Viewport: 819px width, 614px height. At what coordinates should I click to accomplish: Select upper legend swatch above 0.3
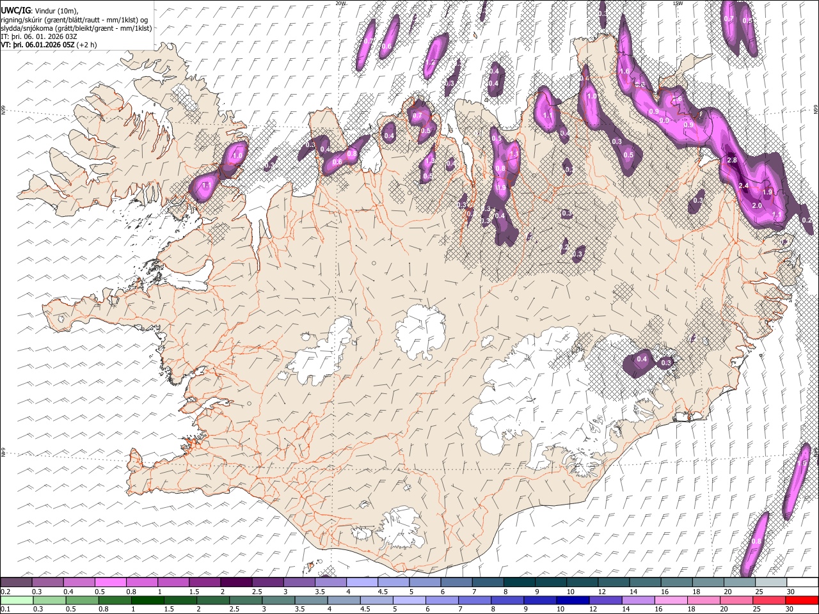point(47,583)
